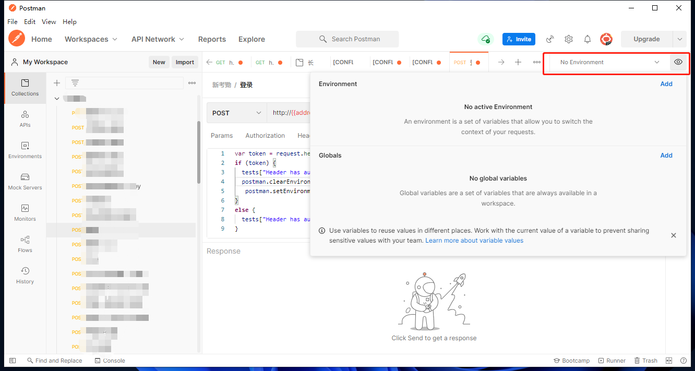Toggle environment quick look with the eye icon
The height and width of the screenshot is (371, 695).
(678, 62)
